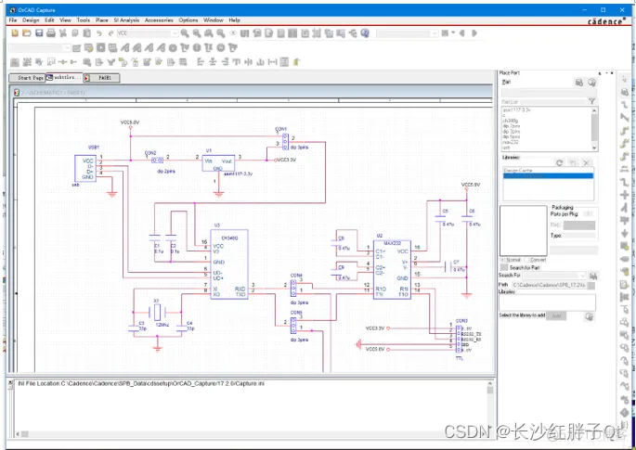
Task: Click the part list scroll-down arrow
Action: click(594, 148)
